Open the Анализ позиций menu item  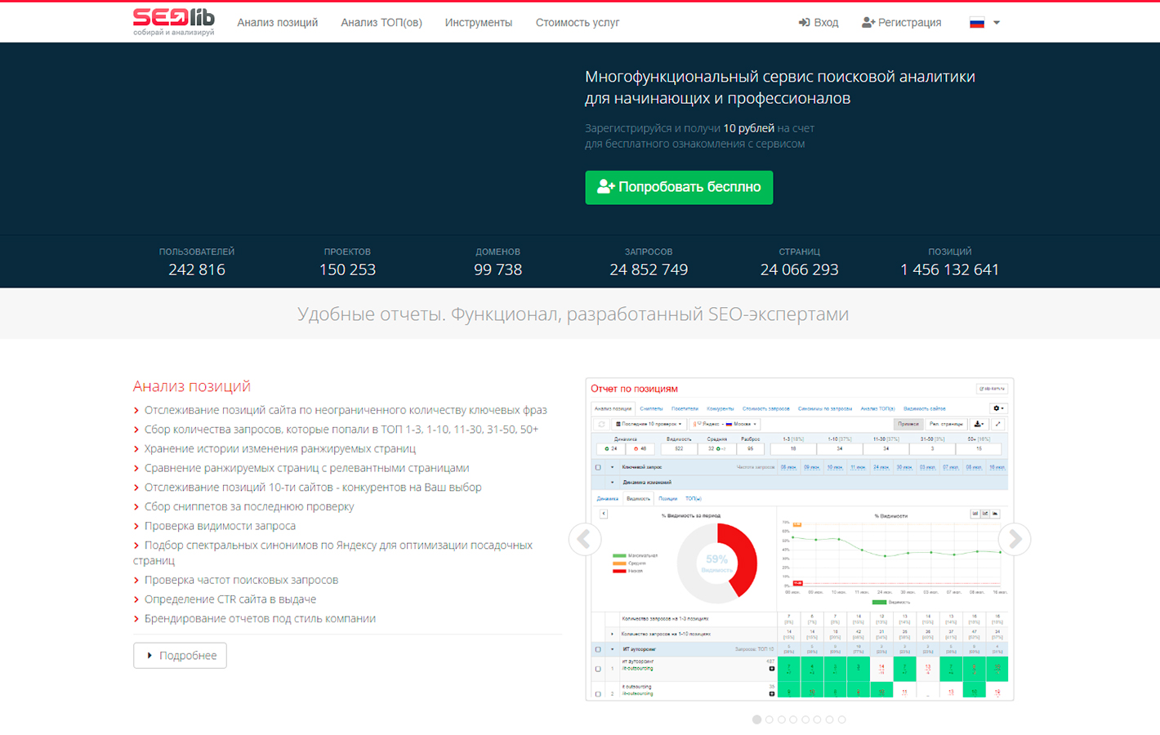[278, 23]
